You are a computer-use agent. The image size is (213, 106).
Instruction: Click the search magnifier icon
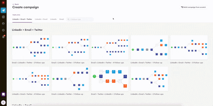(x=68, y=19)
